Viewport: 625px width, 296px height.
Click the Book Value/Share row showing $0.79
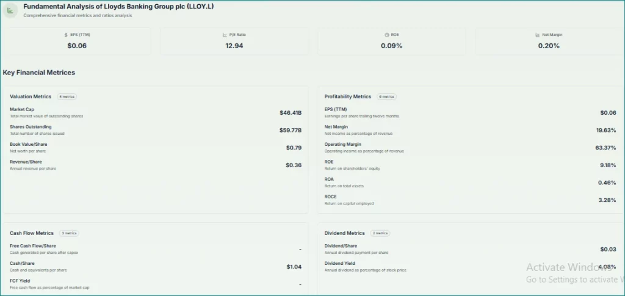tap(155, 147)
